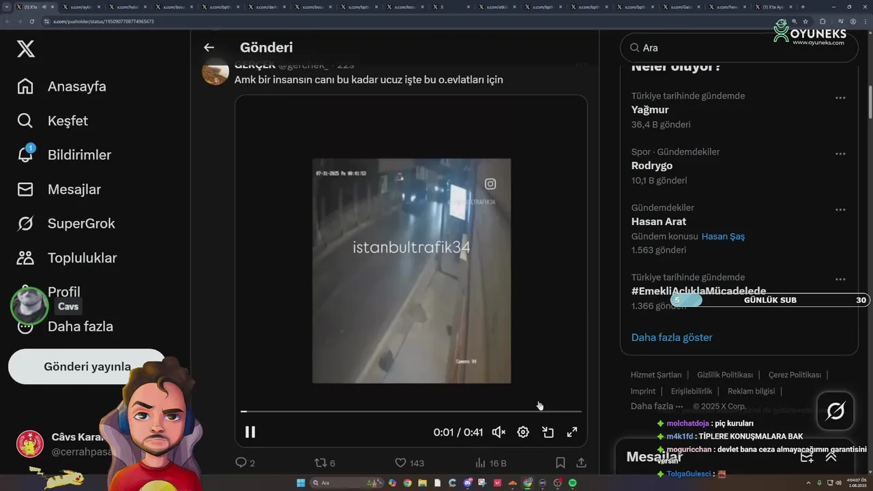This screenshot has height=491, width=873.
Task: Click the Topluluklar people icon
Action: pyautogui.click(x=25, y=258)
